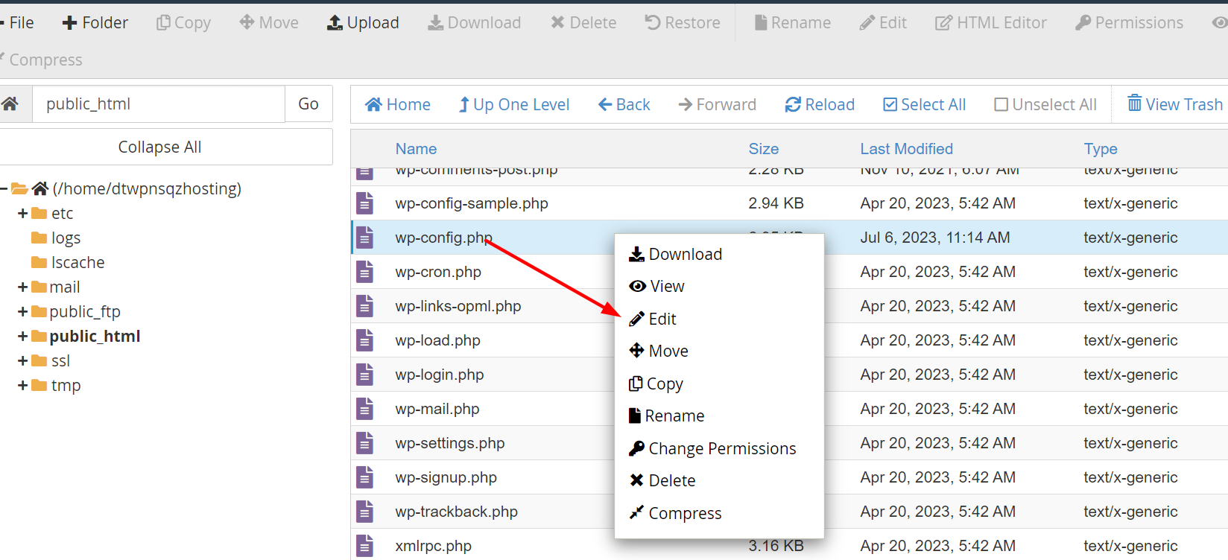Select the public_html tree folder label
This screenshot has width=1228, height=560.
95,337
